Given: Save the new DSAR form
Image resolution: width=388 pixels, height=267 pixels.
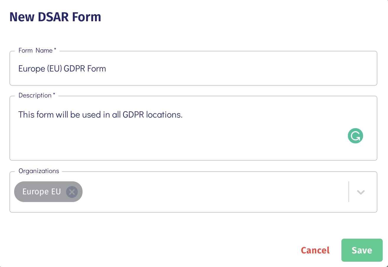Looking at the screenshot, I should (x=362, y=250).
